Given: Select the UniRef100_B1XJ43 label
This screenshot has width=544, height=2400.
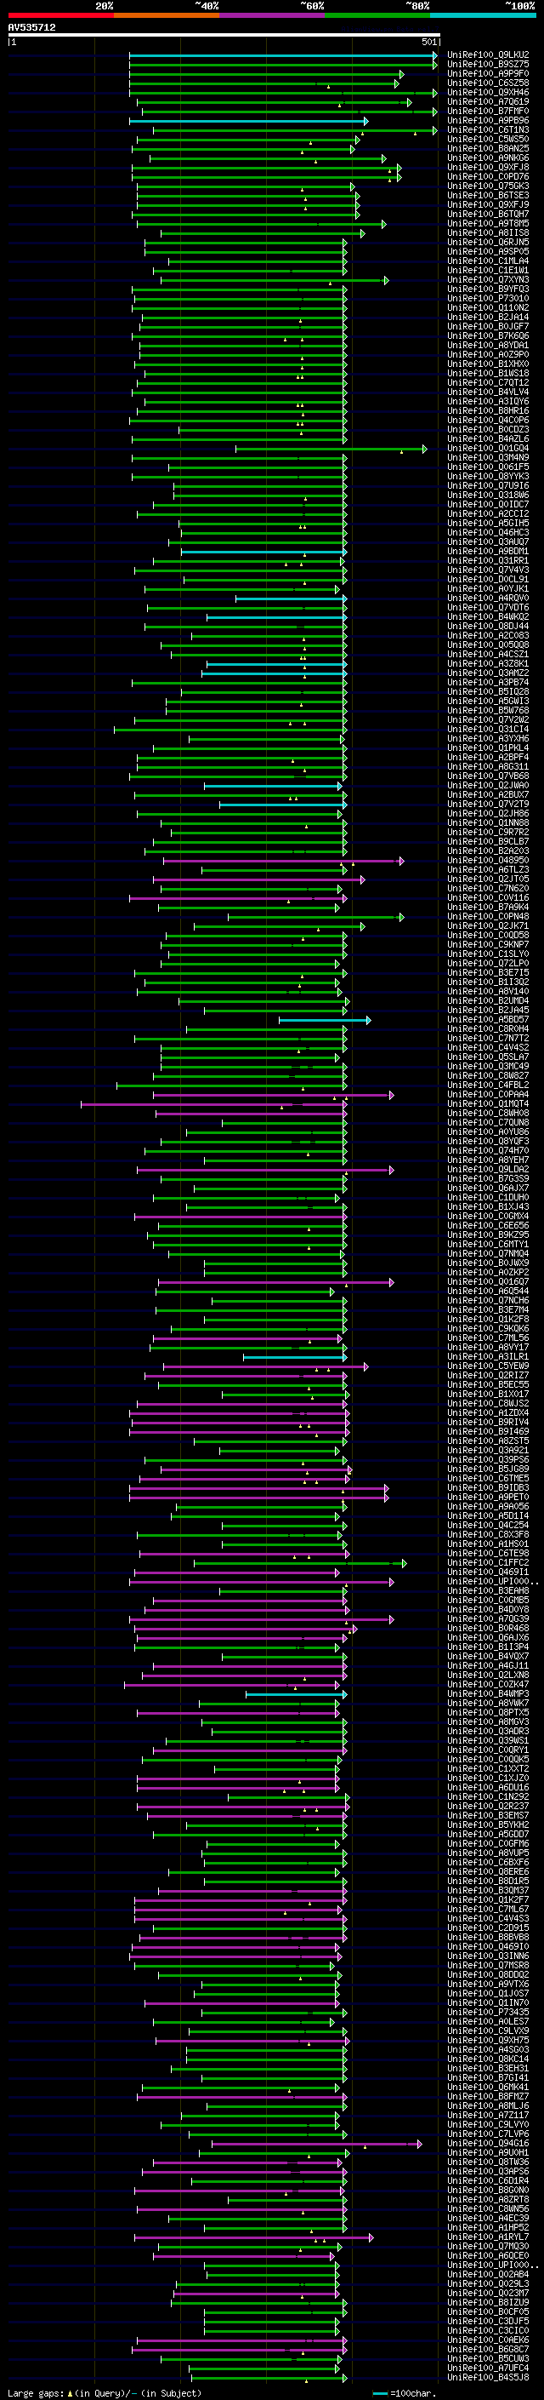Looking at the screenshot, I should (488, 1206).
